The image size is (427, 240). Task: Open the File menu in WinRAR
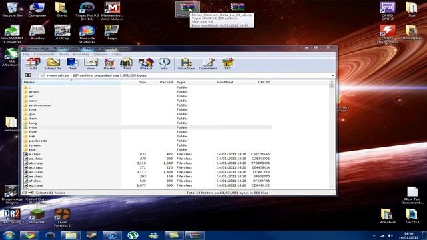click(x=26, y=55)
